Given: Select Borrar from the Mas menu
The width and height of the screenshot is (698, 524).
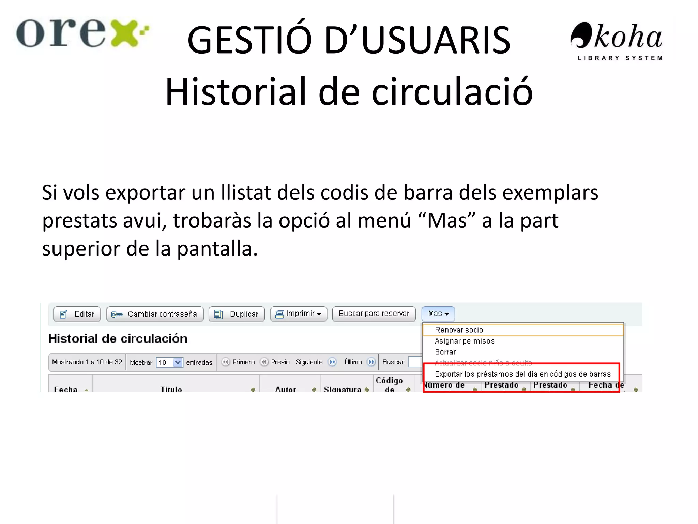Looking at the screenshot, I should tap(523, 352).
